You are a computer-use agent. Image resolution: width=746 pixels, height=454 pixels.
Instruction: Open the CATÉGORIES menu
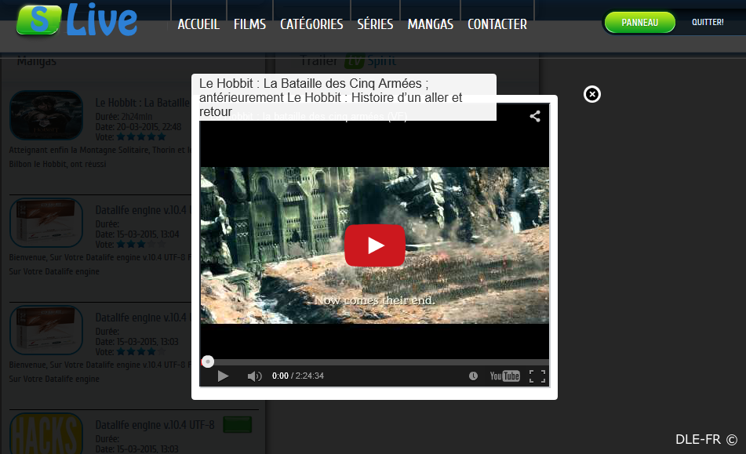click(x=311, y=24)
